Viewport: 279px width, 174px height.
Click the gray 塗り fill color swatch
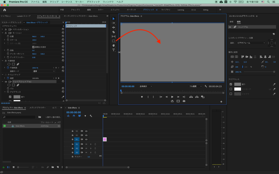click(238, 84)
